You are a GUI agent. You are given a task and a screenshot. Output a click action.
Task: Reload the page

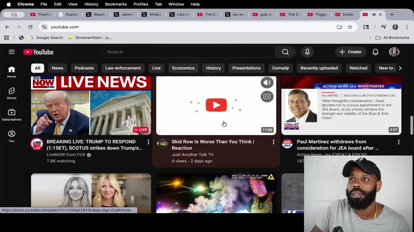click(x=30, y=27)
